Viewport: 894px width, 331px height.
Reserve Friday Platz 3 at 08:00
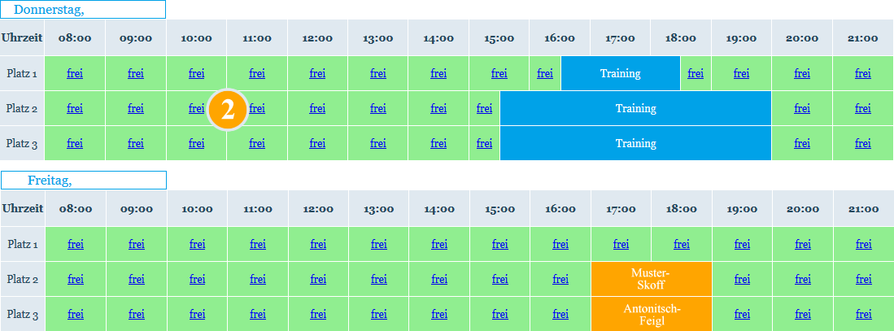tap(76, 314)
